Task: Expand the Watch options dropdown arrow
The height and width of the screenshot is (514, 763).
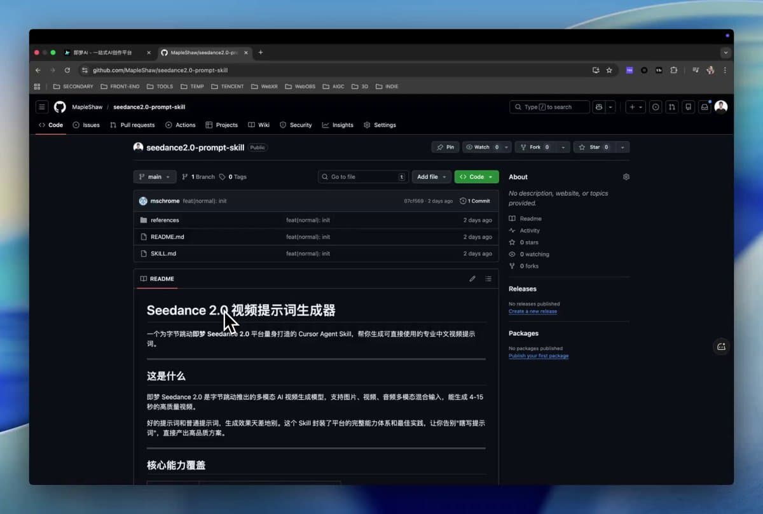Action: [x=506, y=147]
